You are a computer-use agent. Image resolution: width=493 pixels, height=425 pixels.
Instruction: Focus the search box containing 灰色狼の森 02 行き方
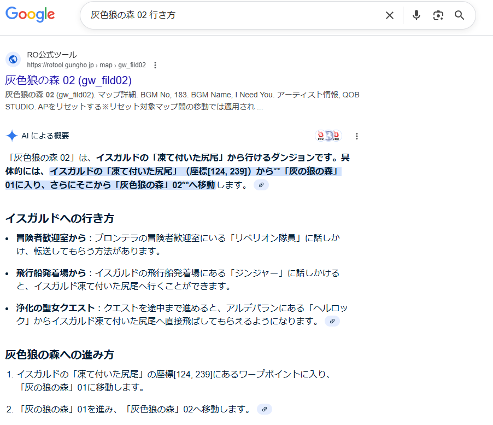pyautogui.click(x=230, y=15)
